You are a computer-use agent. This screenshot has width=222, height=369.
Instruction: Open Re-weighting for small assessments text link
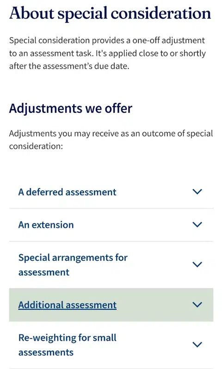point(67,345)
